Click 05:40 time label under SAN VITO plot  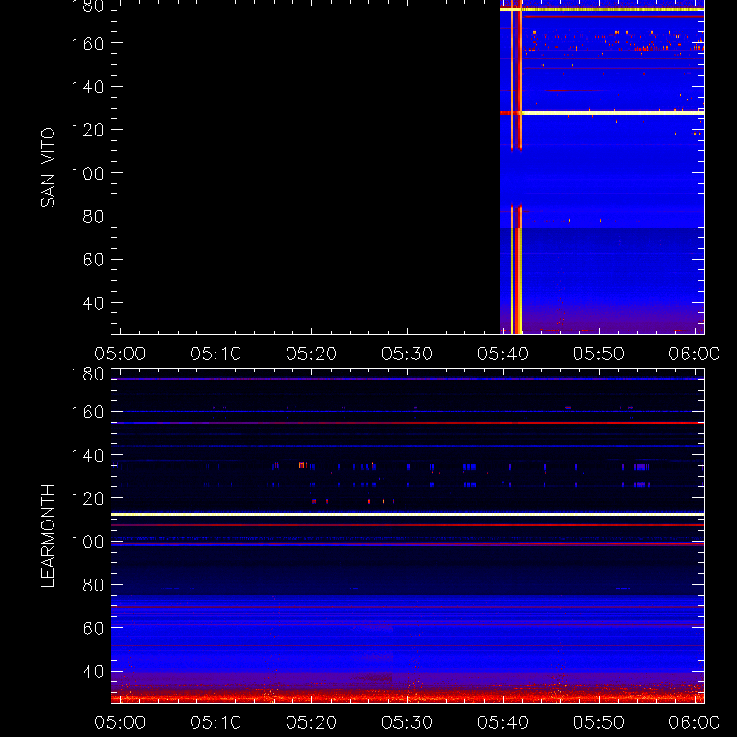pyautogui.click(x=503, y=354)
